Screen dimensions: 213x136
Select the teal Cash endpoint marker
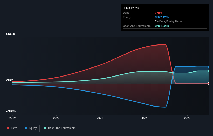point(209,71)
